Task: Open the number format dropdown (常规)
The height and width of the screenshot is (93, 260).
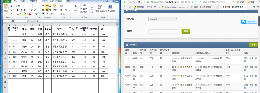Action: [x=70, y=6]
